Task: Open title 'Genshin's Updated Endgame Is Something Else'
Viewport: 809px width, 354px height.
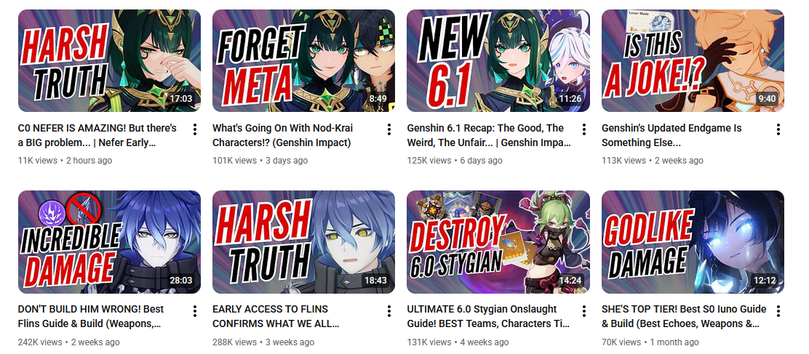Action: 671,135
